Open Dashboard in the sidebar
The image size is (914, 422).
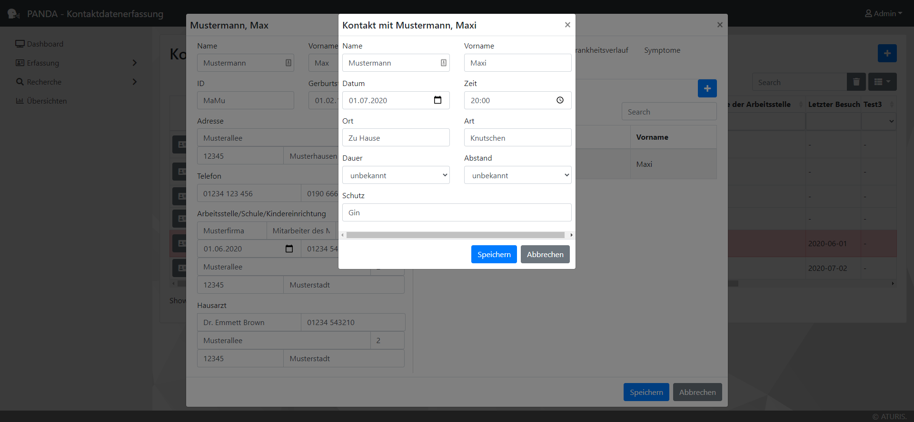pos(40,44)
